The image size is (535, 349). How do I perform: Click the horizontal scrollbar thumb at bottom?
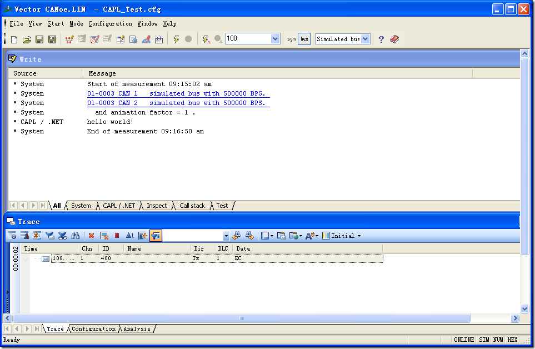pos(242,318)
